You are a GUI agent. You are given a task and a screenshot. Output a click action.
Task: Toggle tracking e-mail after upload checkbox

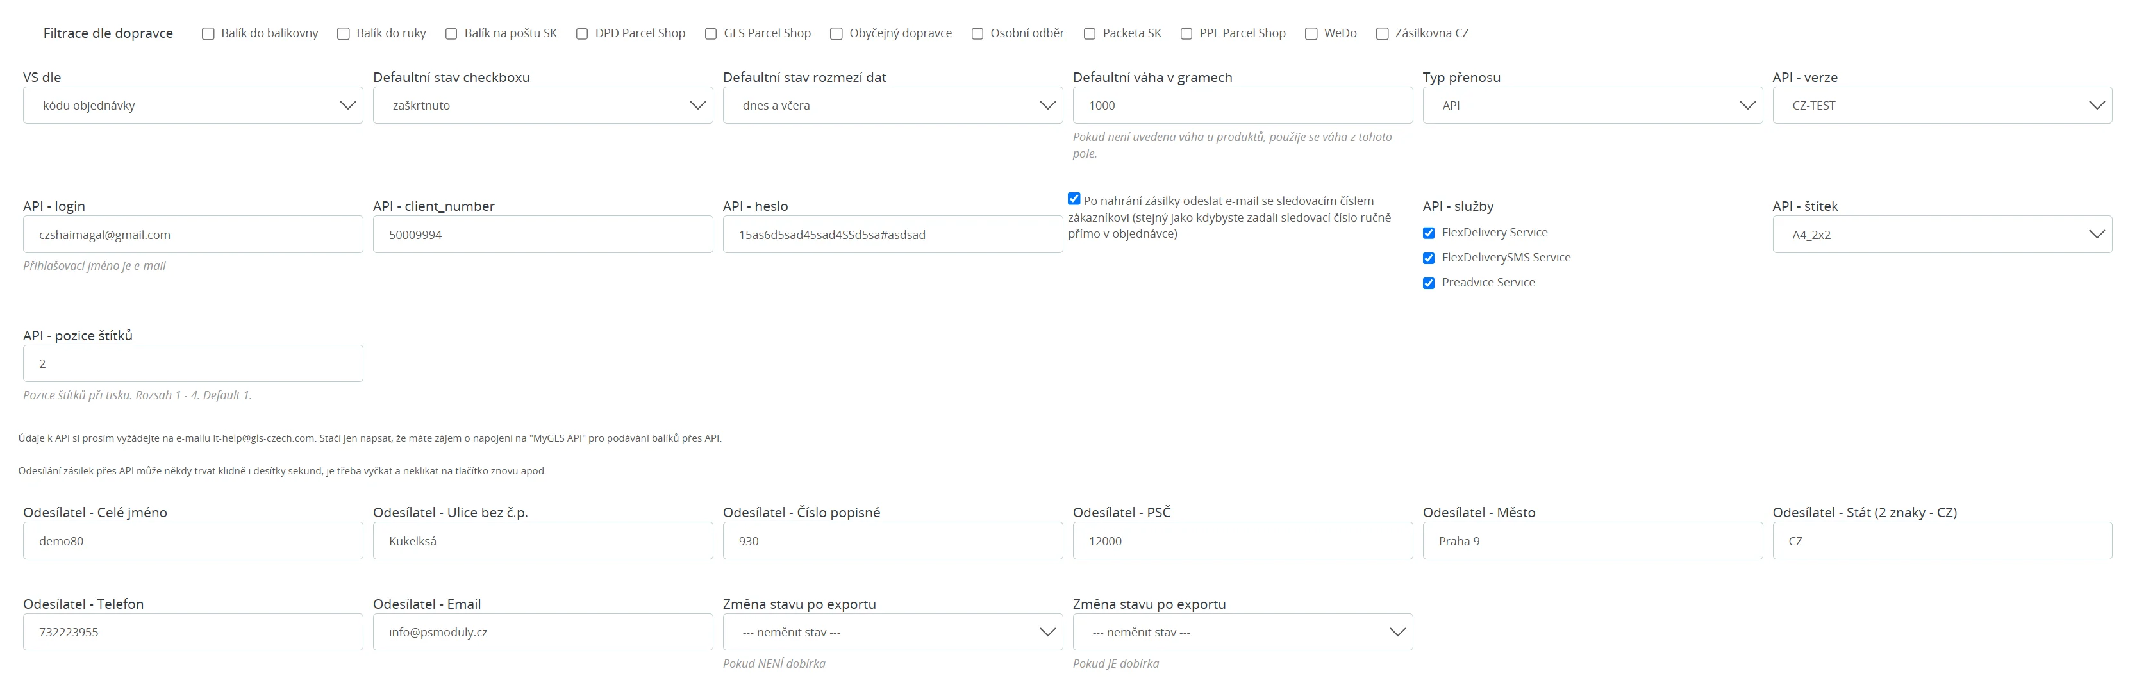coord(1074,199)
